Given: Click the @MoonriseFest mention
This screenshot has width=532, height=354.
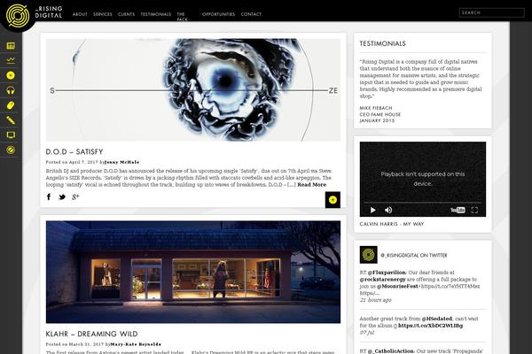Looking at the screenshot, I should click(397, 286).
